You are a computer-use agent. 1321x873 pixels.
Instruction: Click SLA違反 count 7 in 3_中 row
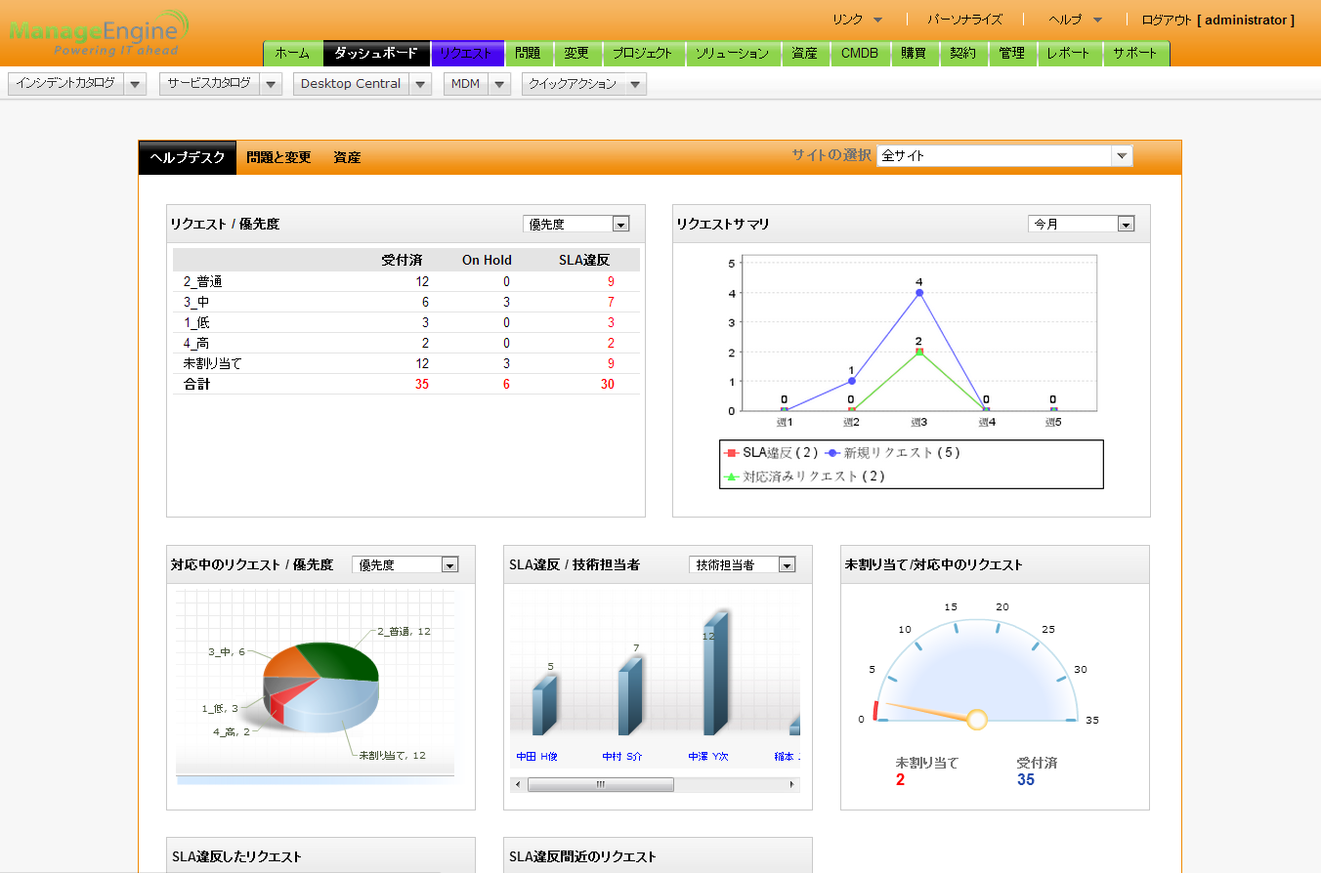[611, 303]
